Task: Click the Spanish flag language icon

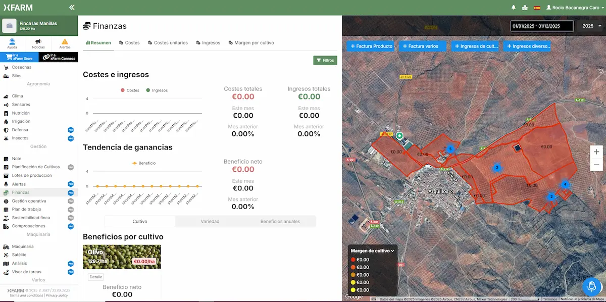Action: click(537, 8)
